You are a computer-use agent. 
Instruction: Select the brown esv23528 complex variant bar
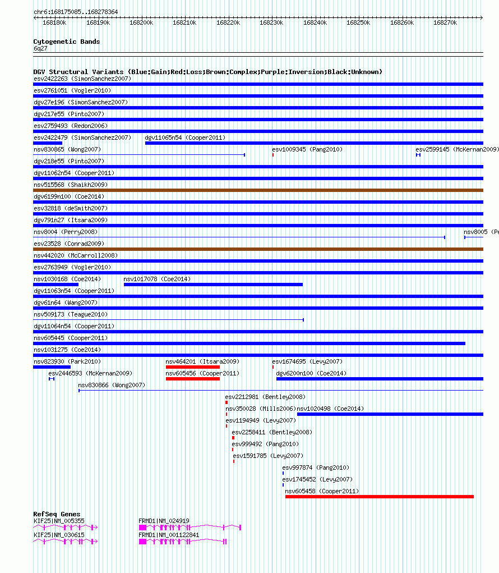258,249
